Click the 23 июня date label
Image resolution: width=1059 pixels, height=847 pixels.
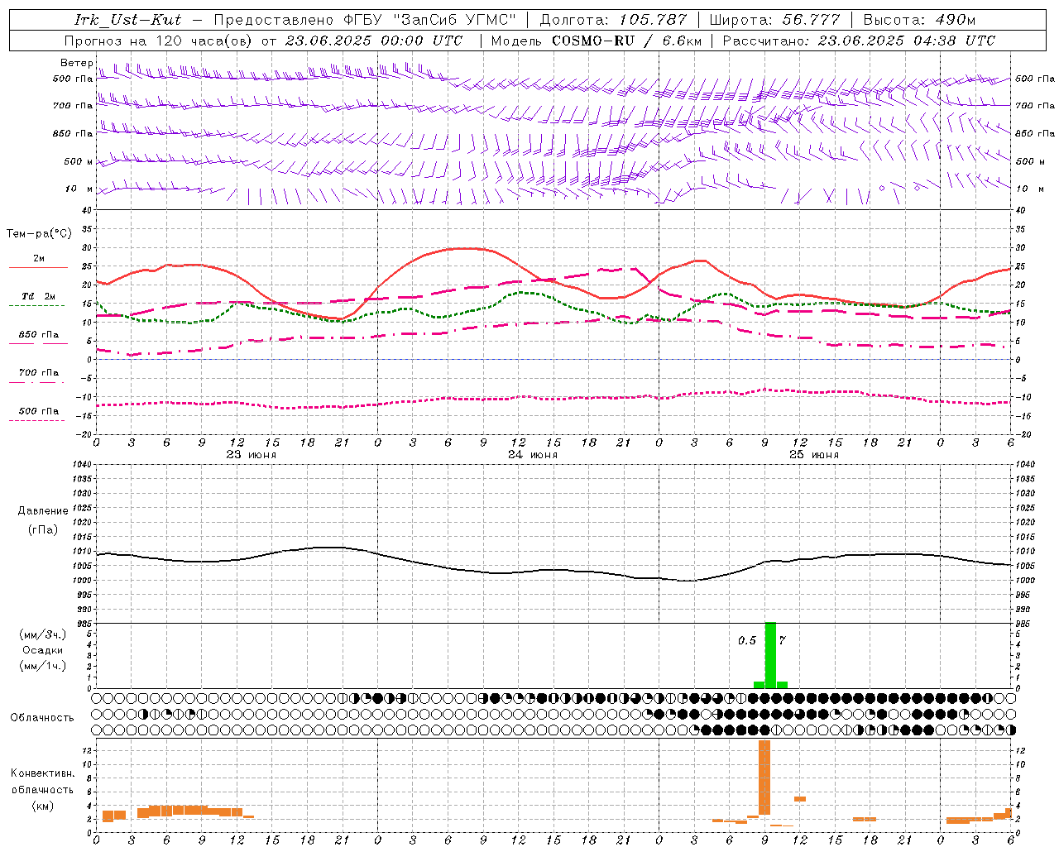pos(252,455)
